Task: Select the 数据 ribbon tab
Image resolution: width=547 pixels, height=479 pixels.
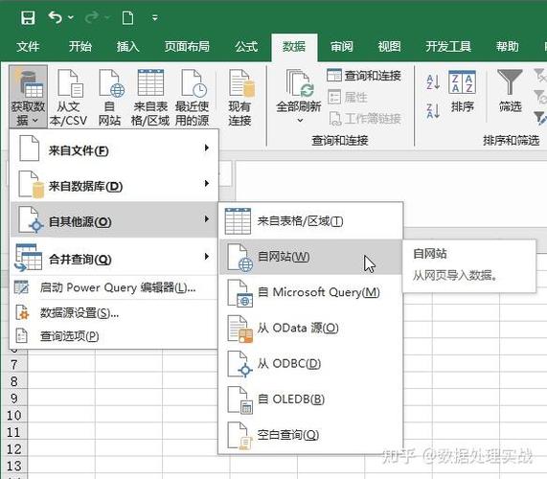Action: click(x=294, y=47)
